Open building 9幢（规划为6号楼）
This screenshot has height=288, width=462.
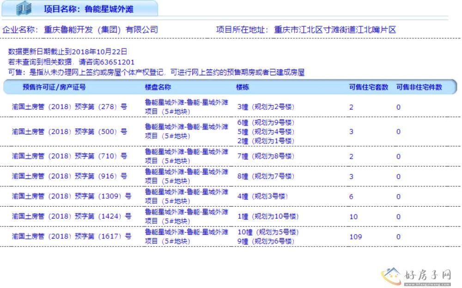click(x=266, y=241)
